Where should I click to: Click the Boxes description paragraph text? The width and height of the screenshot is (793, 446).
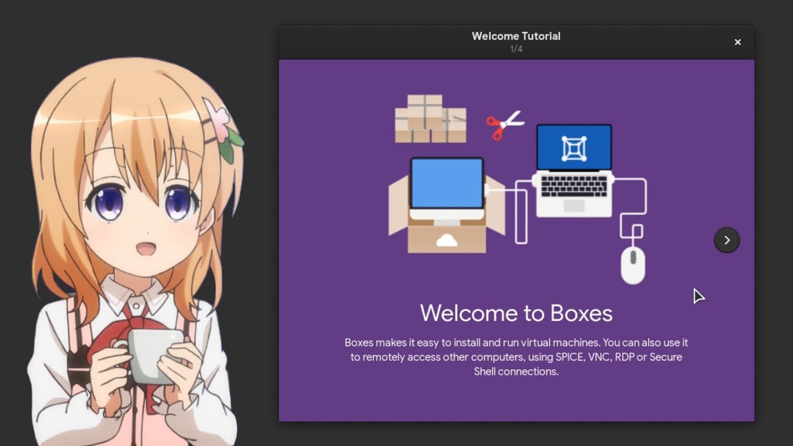tap(516, 357)
